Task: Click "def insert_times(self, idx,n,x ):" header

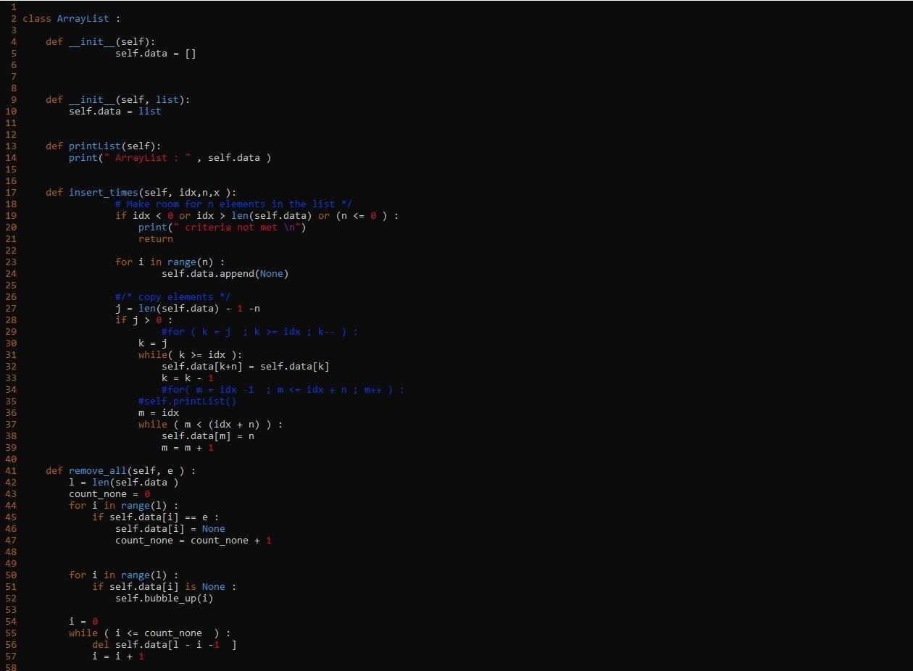Action: pos(141,193)
